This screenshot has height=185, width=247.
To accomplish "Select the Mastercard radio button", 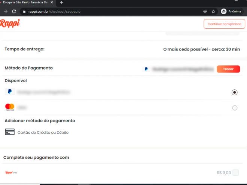I will [235, 108].
